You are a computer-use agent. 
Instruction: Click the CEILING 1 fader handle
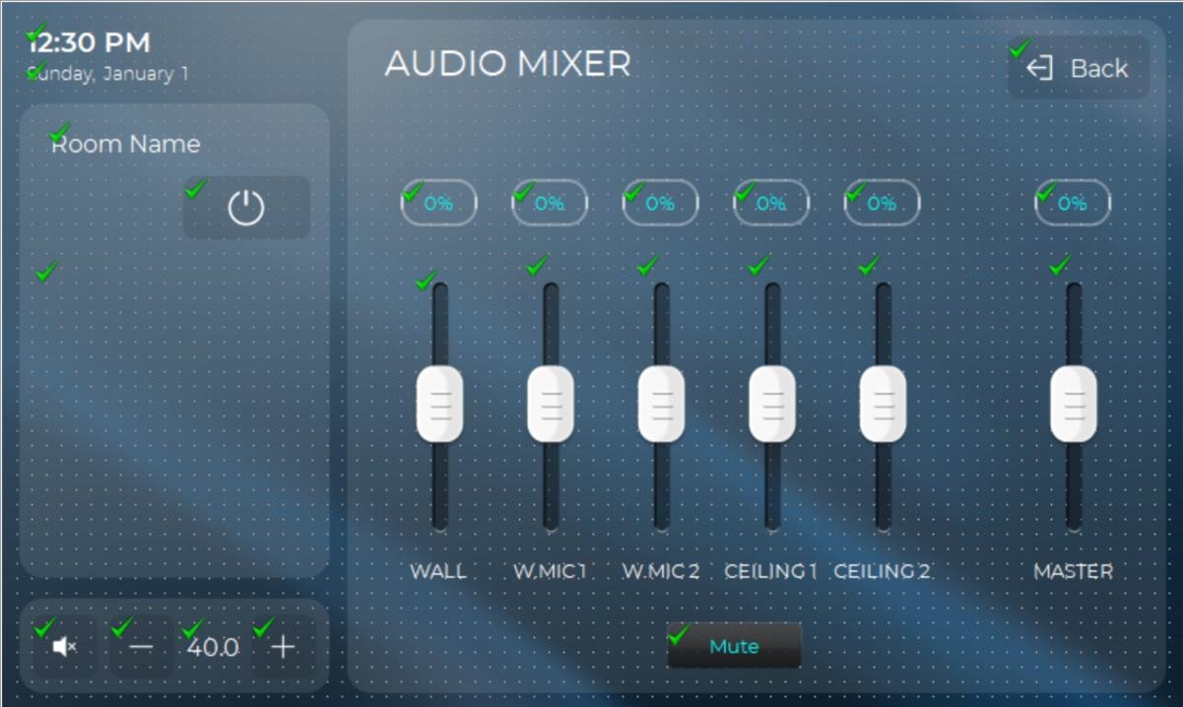click(772, 404)
